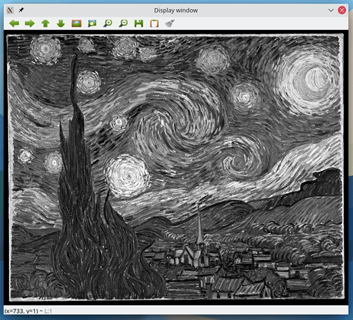
Task: Click the picture icon in the toolbar
Action: click(x=76, y=24)
